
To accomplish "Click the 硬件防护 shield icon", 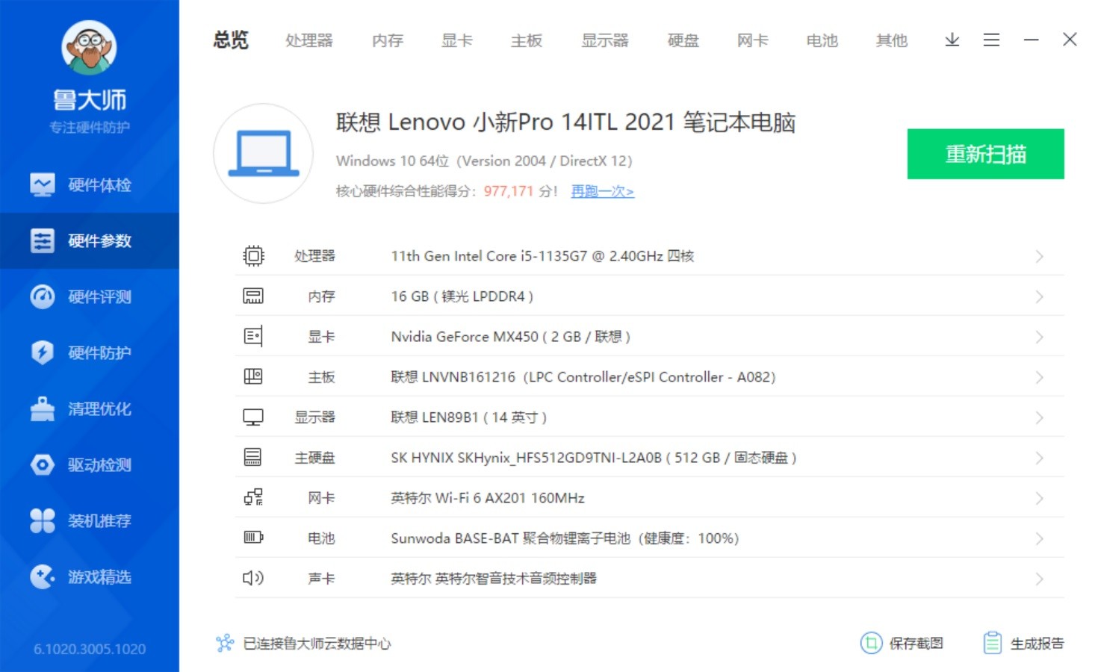I will (43, 352).
